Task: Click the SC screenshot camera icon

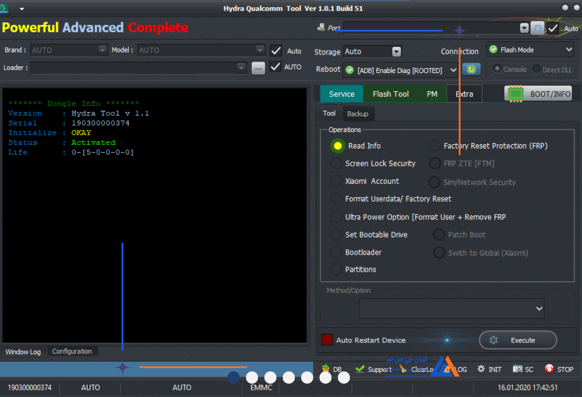Action: click(x=517, y=369)
